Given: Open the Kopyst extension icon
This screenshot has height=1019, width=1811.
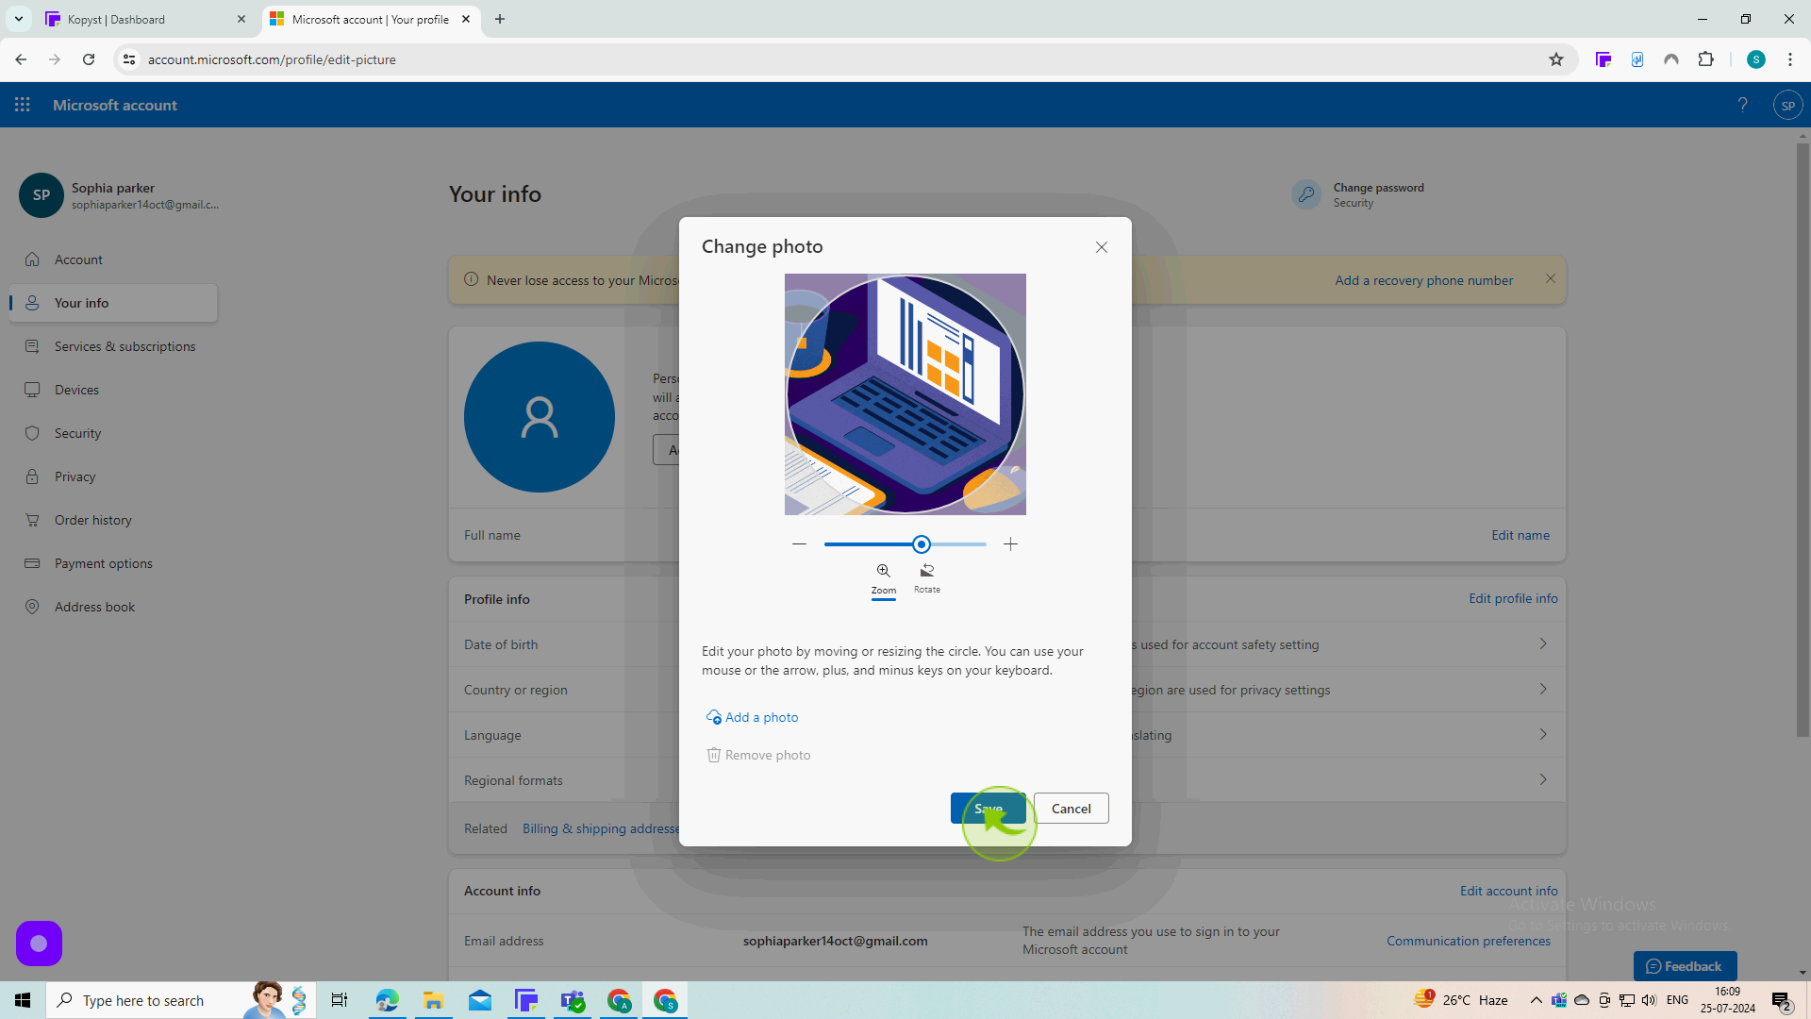Looking at the screenshot, I should click(x=1603, y=59).
